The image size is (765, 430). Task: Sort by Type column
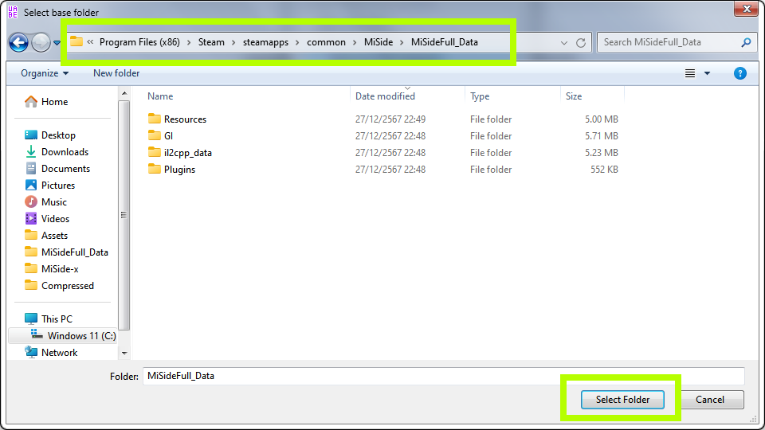(480, 96)
